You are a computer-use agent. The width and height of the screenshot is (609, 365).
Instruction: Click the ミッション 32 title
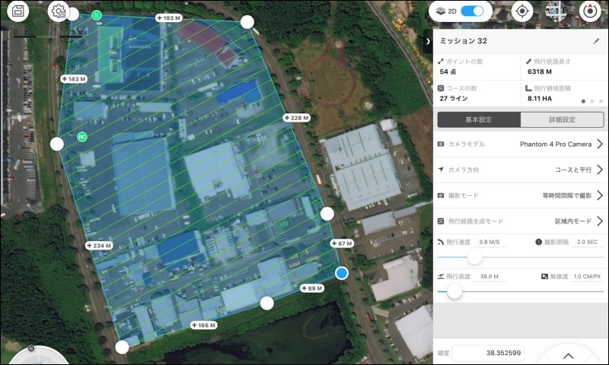[x=464, y=41]
